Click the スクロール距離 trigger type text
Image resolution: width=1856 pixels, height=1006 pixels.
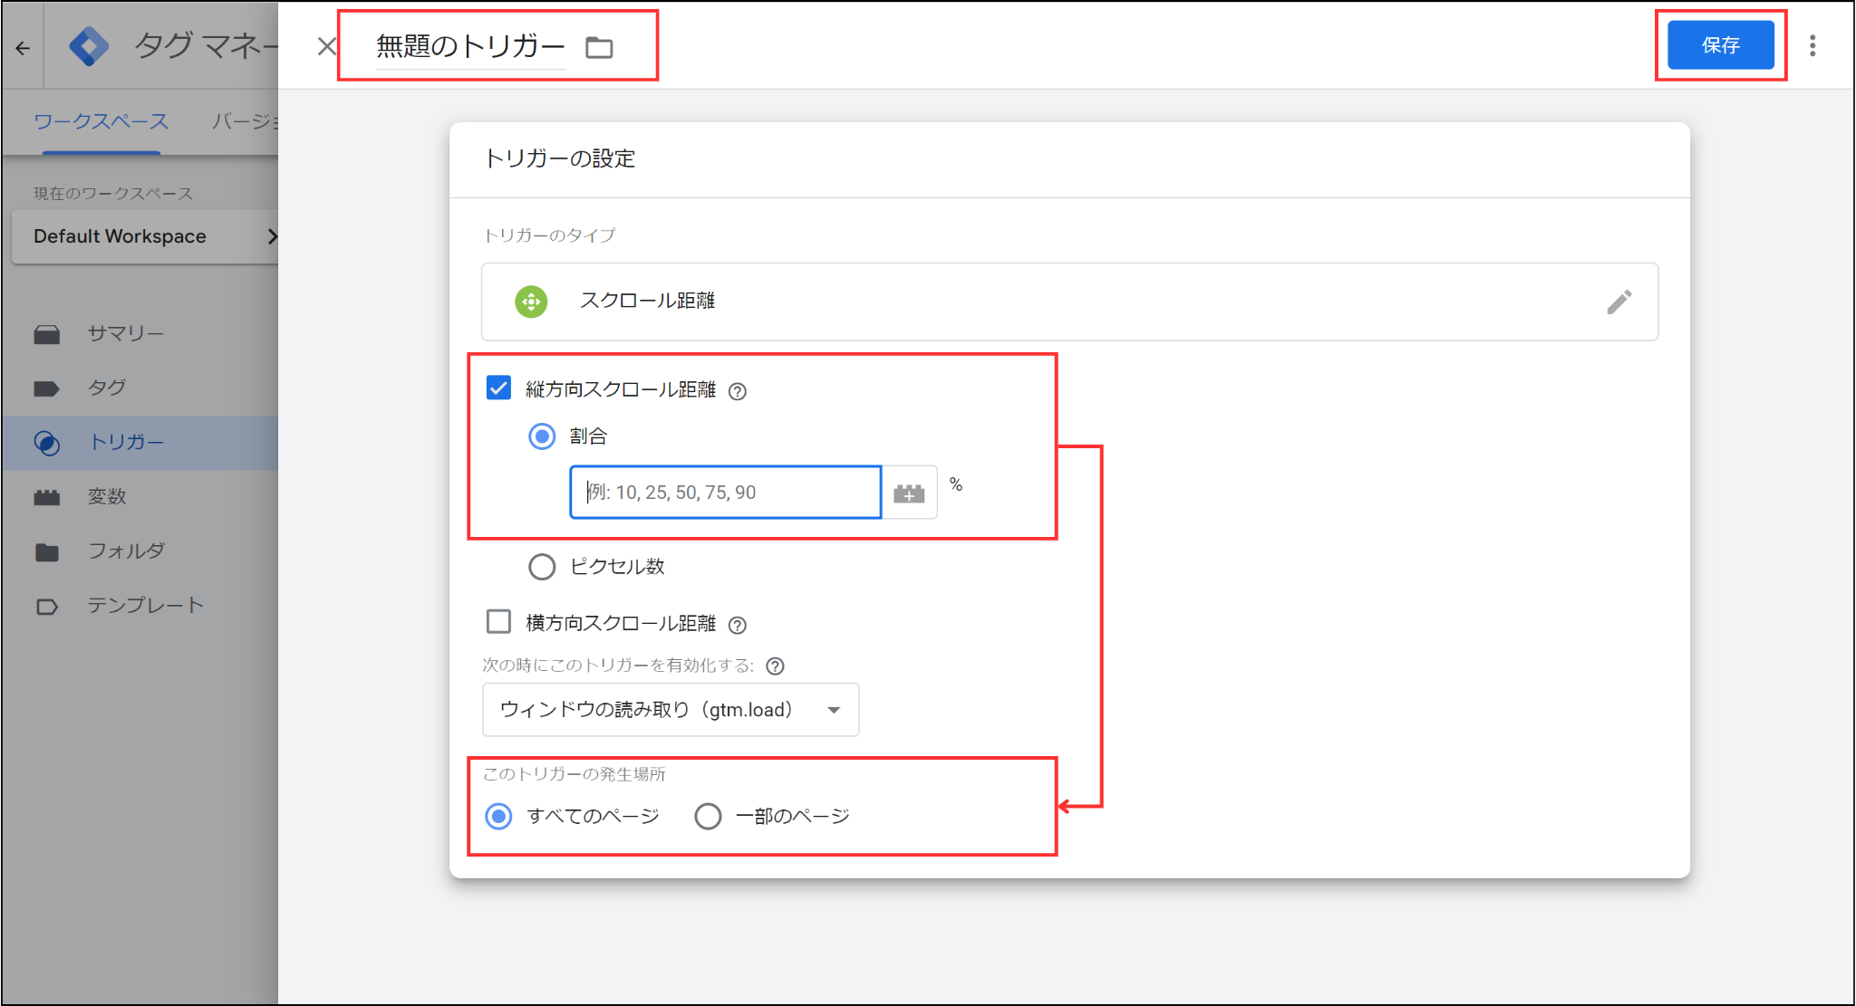[647, 301]
